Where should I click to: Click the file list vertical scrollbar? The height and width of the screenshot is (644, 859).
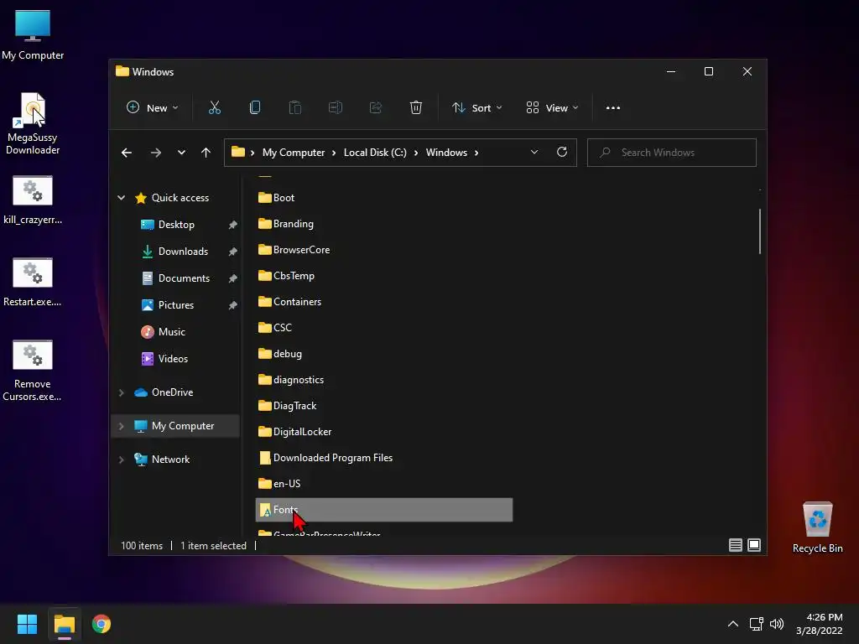coord(760,231)
